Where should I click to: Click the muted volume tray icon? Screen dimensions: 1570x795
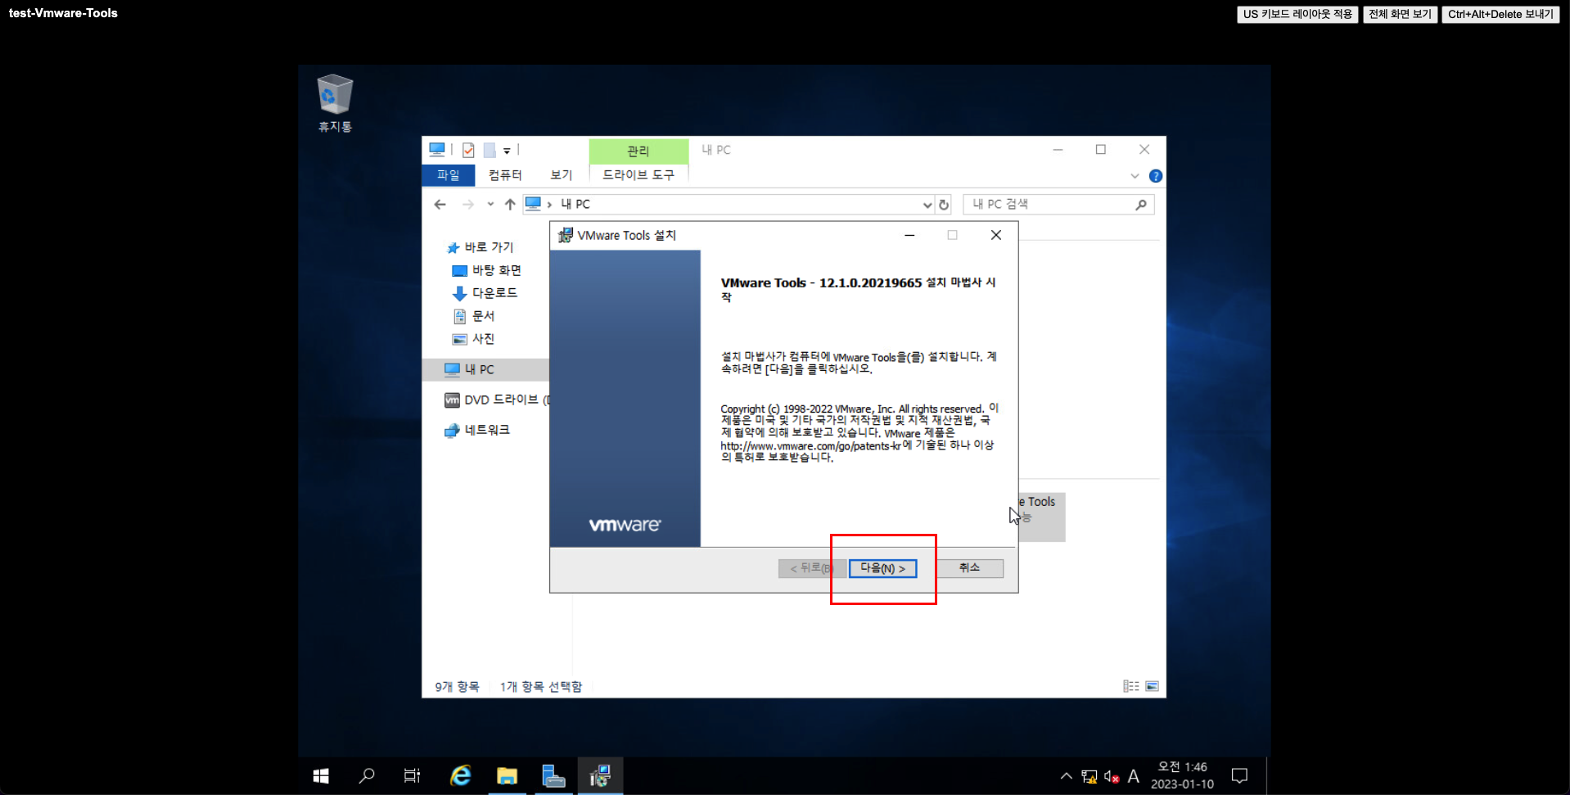(x=1112, y=776)
